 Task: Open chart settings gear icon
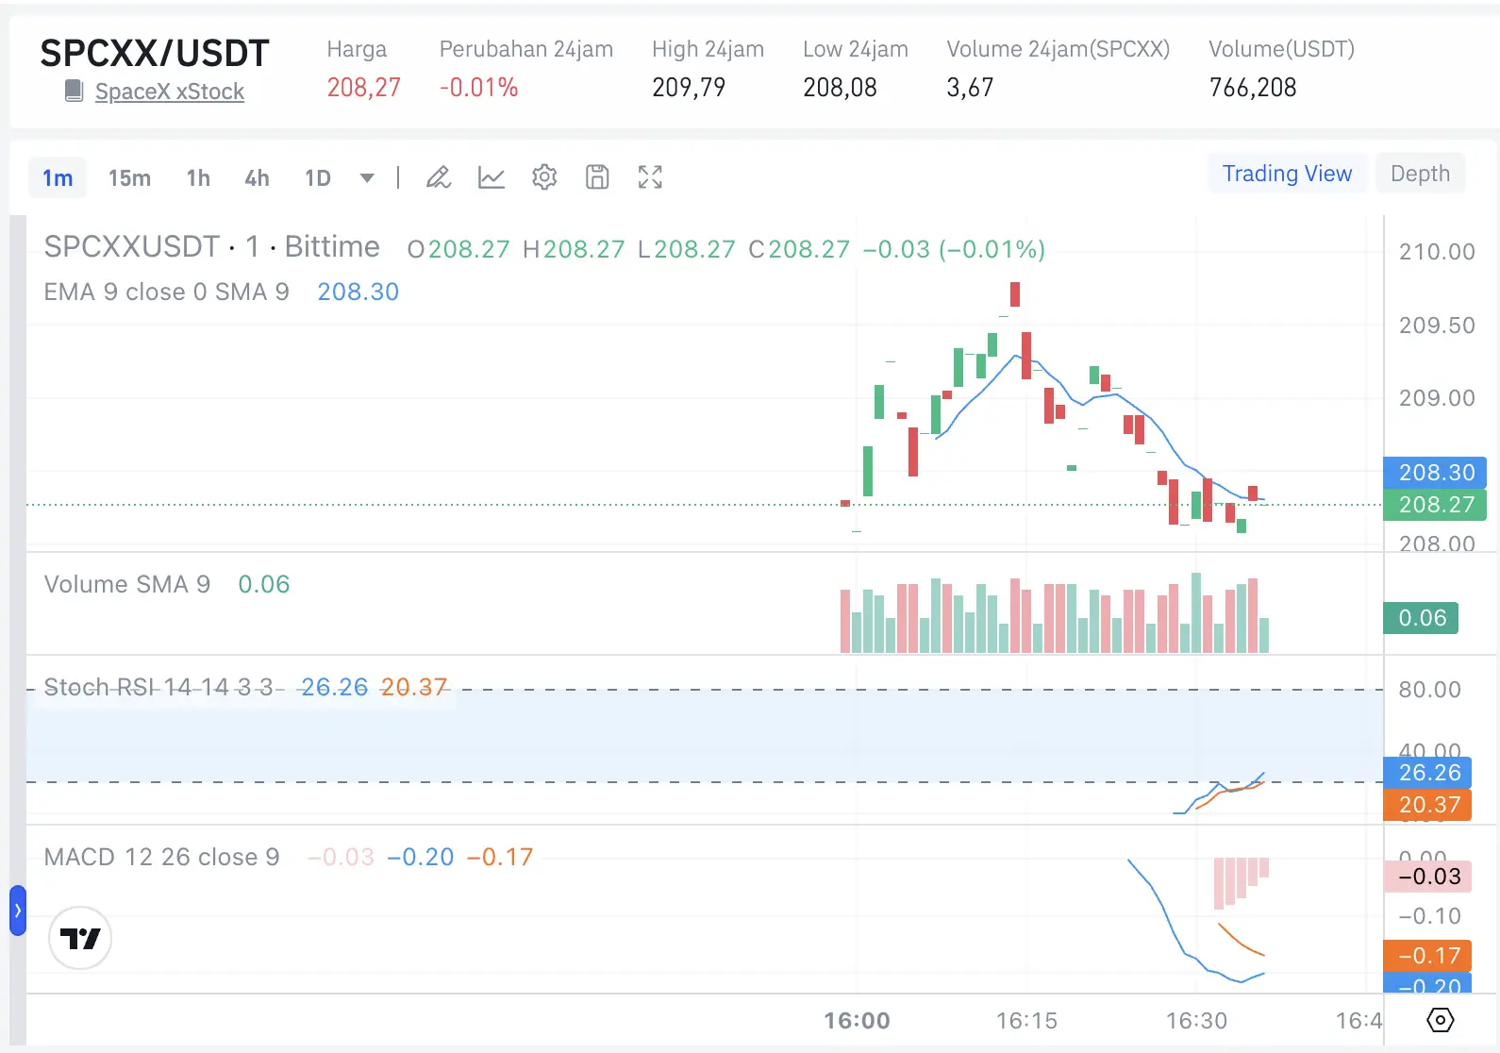pos(544,177)
